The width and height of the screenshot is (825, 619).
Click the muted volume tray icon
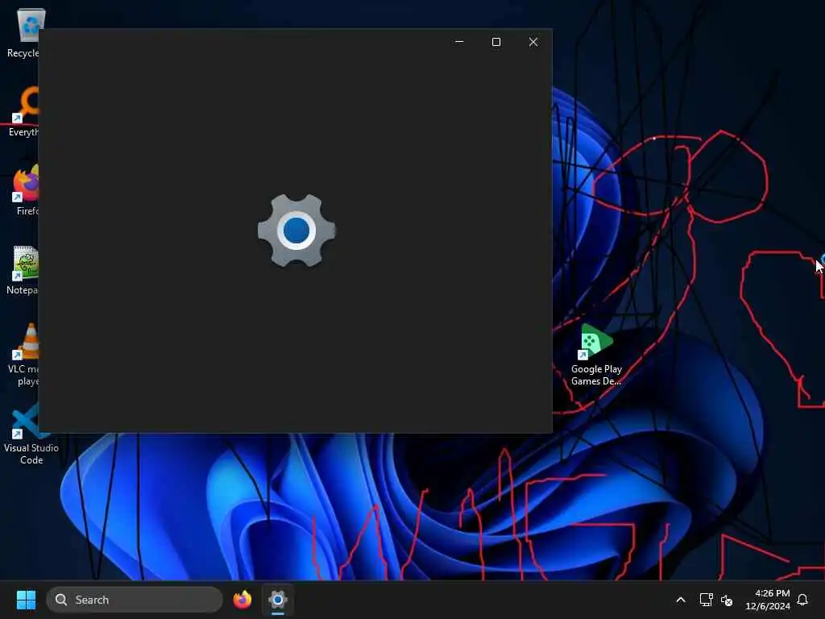point(727,600)
